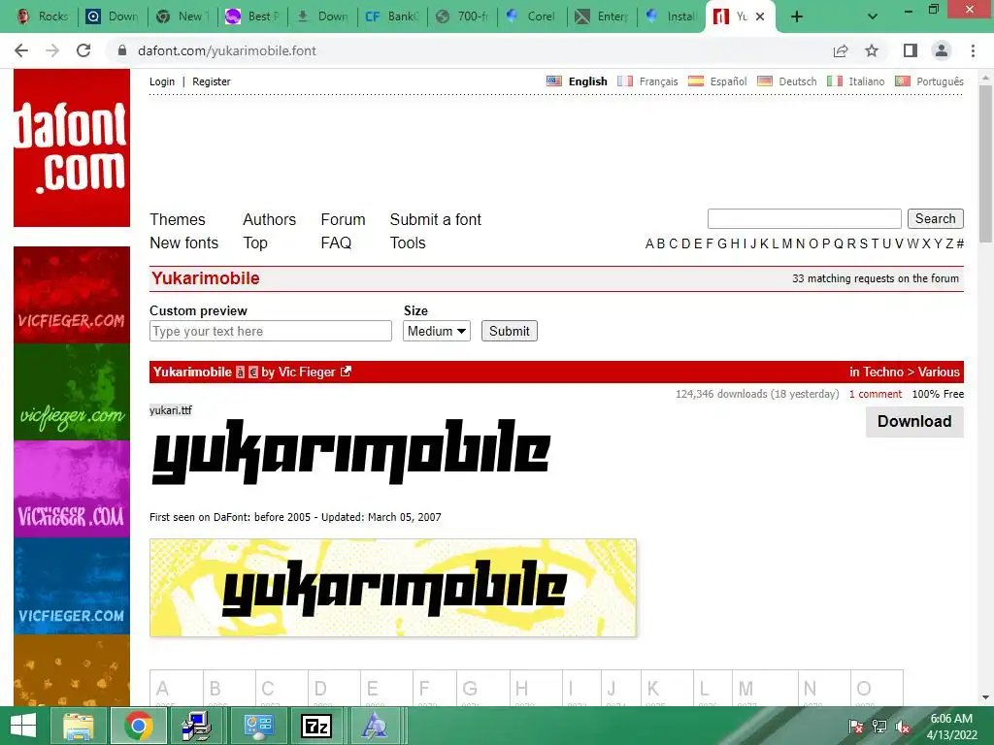Switch to the 700-fr browser tab
The height and width of the screenshot is (745, 994).
click(x=462, y=16)
